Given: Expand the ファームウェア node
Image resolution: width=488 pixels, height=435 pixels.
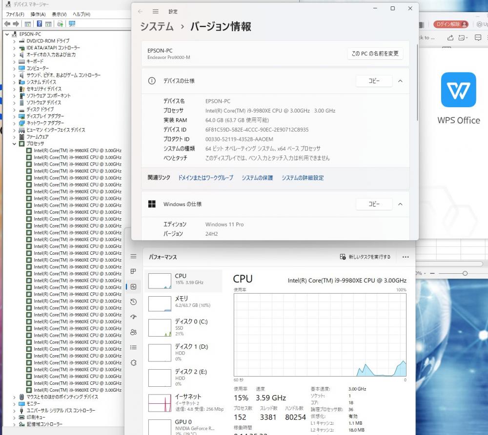Looking at the screenshot, I should click(14, 137).
